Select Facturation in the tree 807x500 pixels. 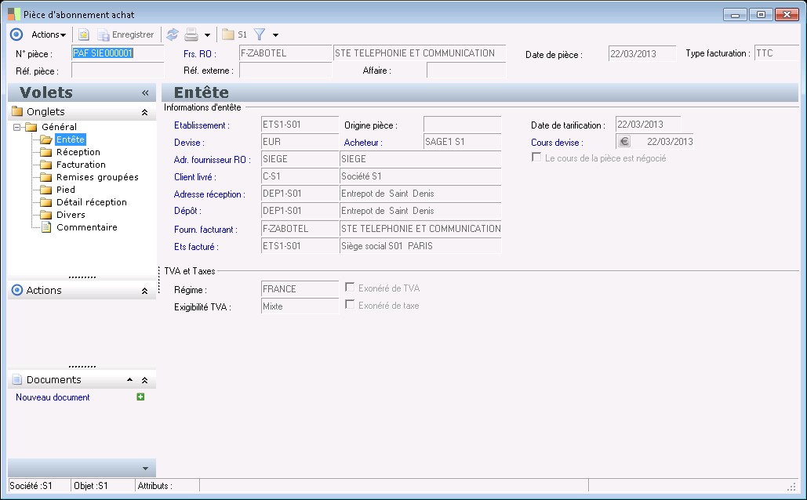pyautogui.click(x=81, y=165)
